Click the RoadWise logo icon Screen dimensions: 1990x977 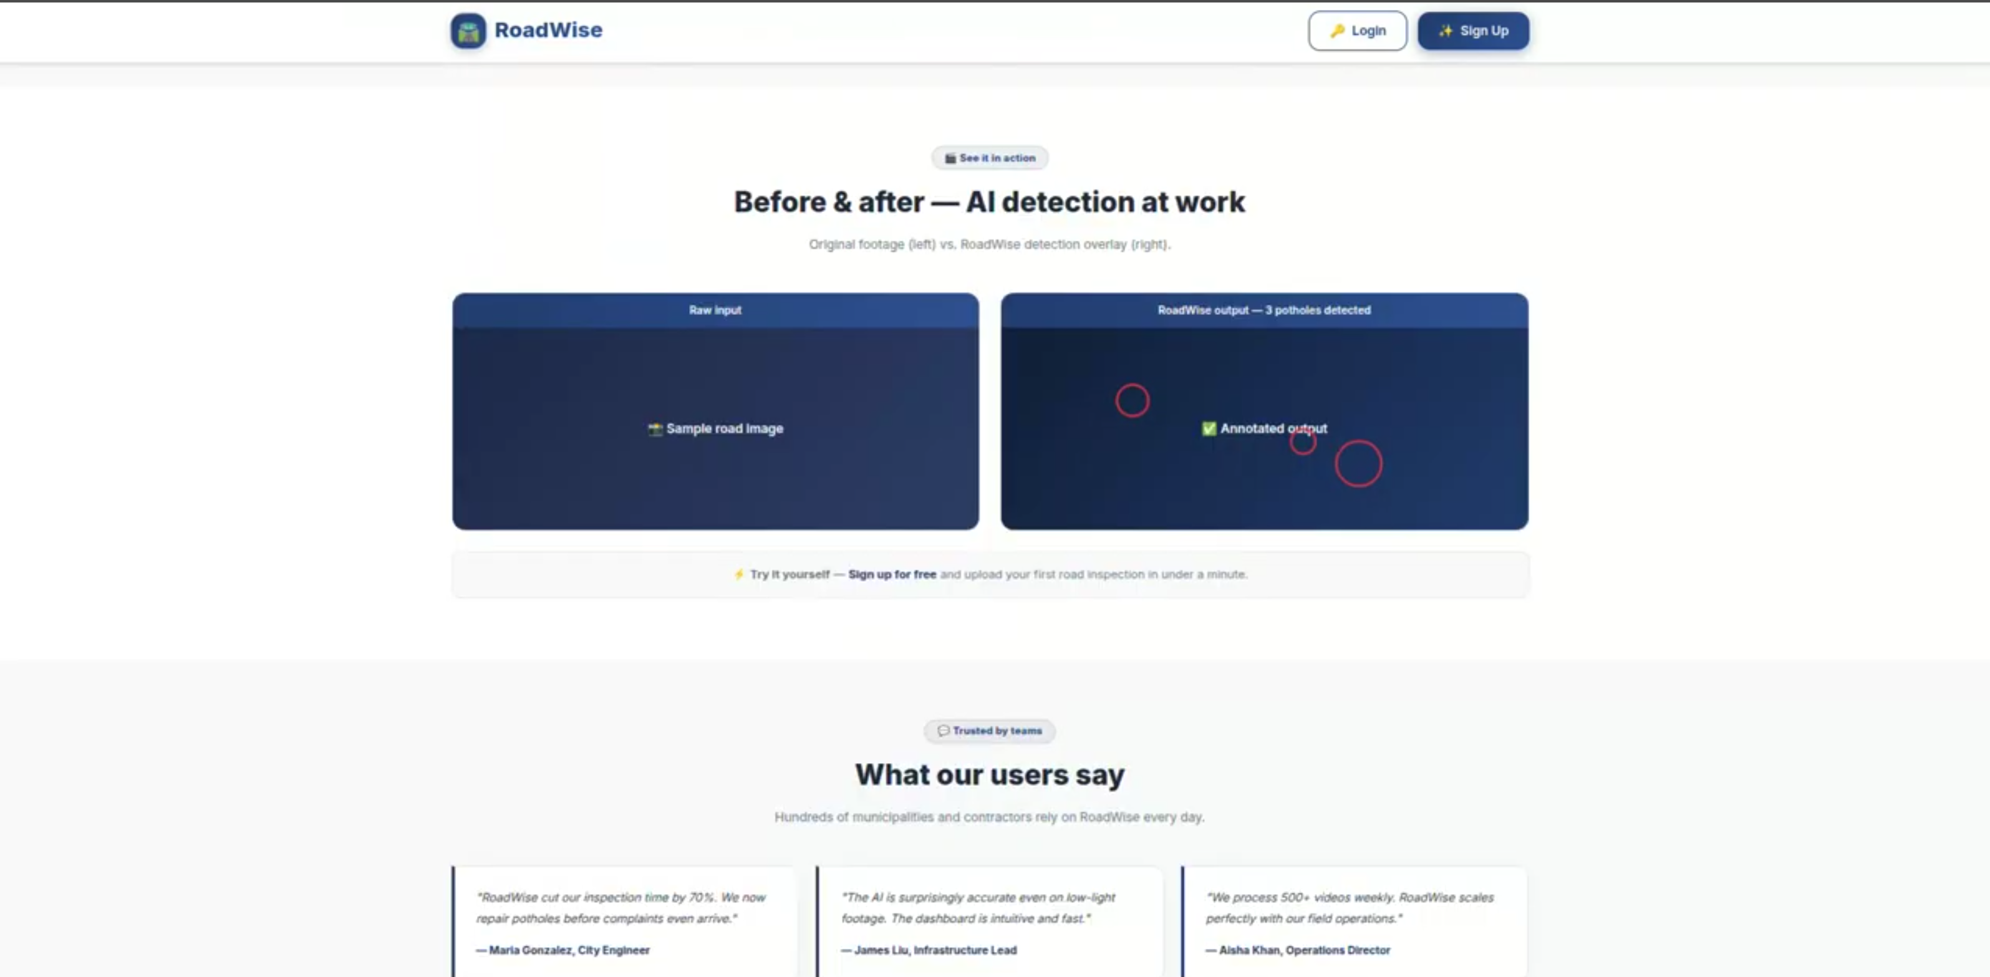tap(468, 31)
